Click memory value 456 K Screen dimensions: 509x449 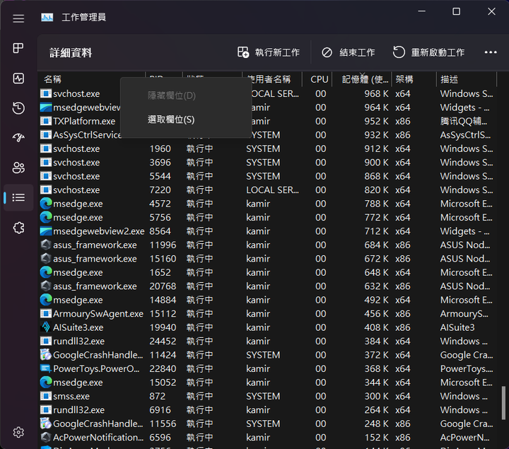coord(376,314)
